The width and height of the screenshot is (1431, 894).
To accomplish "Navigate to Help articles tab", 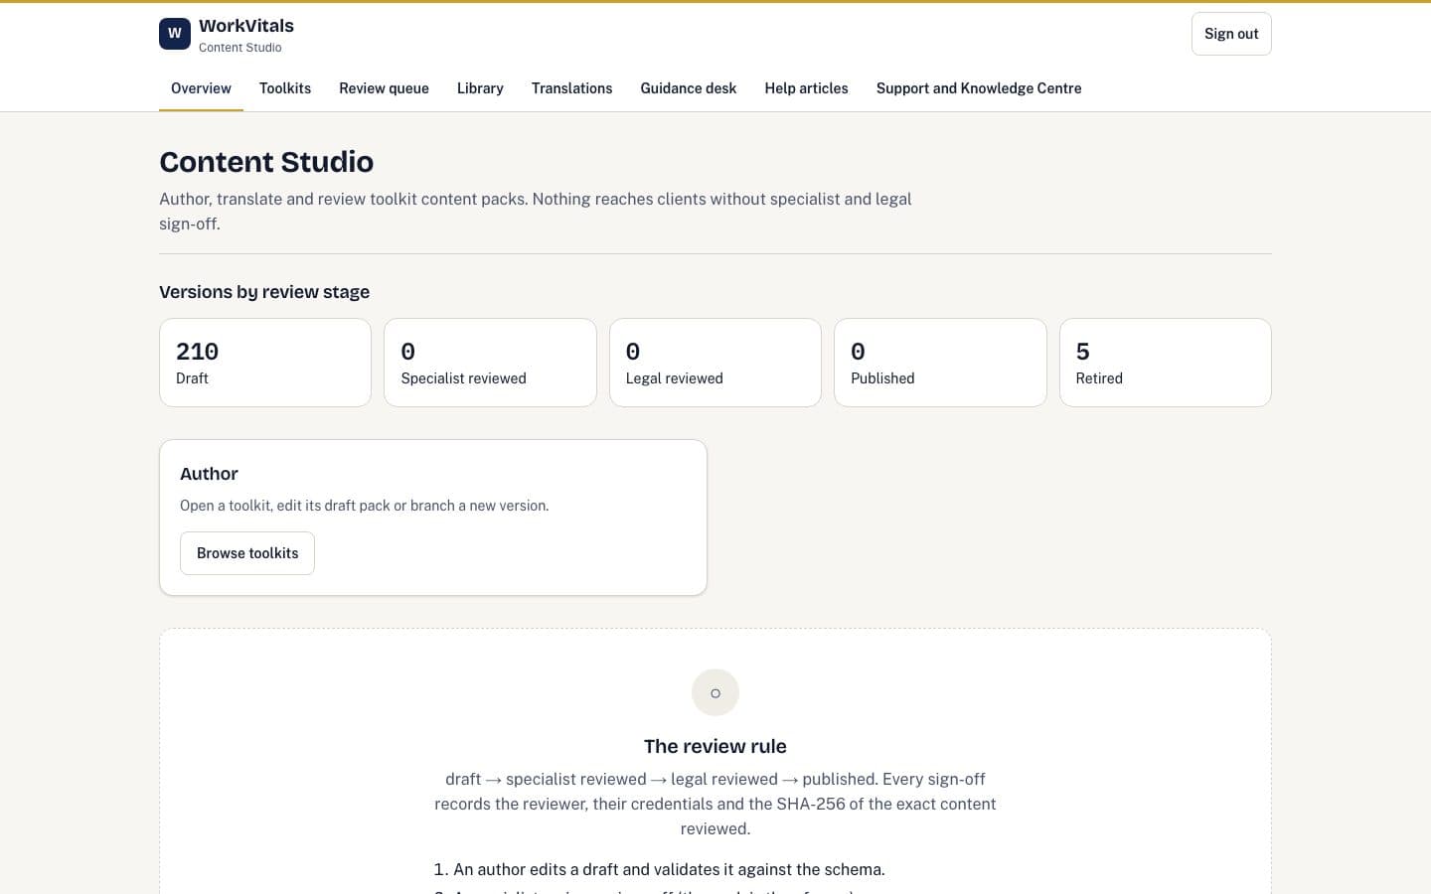I will 806,88.
